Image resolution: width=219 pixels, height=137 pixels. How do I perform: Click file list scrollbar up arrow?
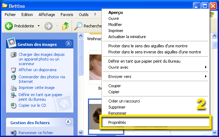214,36
